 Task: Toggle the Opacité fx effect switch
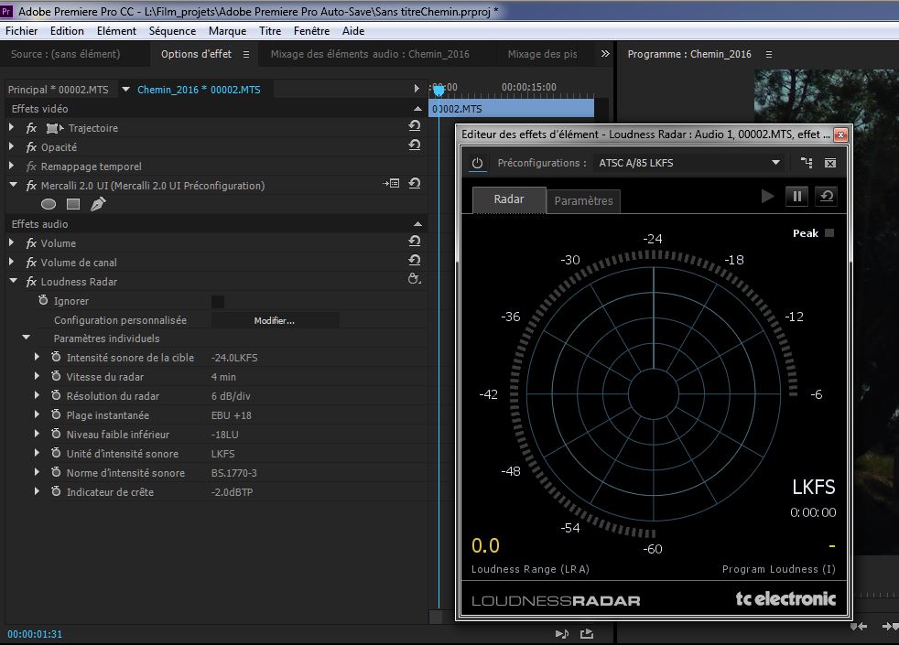31,147
